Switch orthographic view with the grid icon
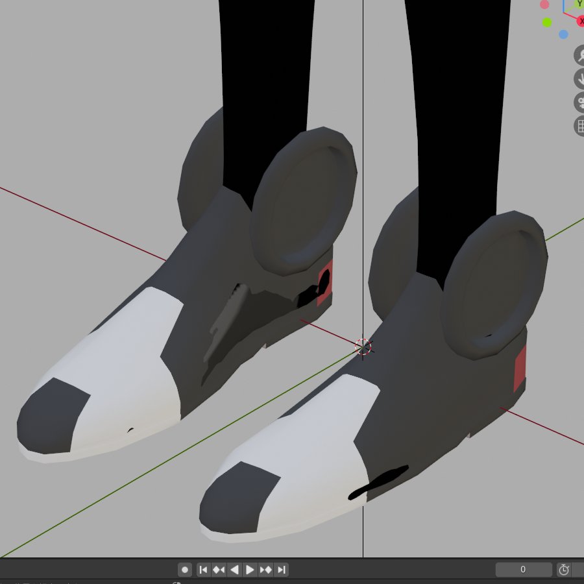 (579, 126)
